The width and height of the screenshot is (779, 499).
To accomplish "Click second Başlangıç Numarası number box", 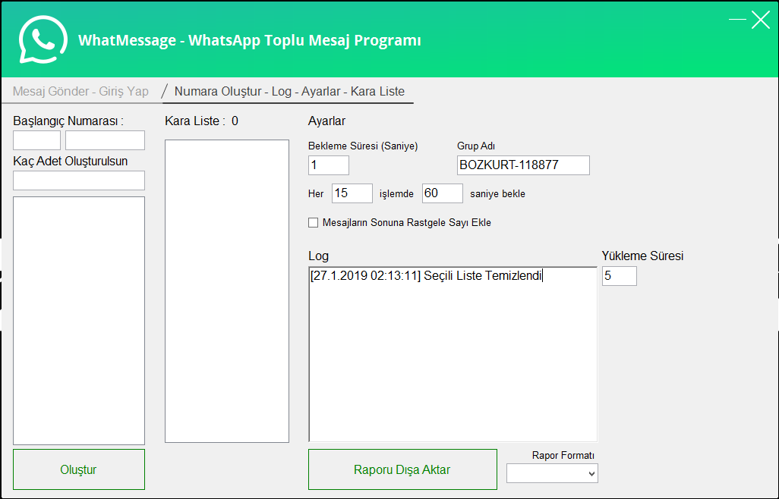I will tap(105, 140).
